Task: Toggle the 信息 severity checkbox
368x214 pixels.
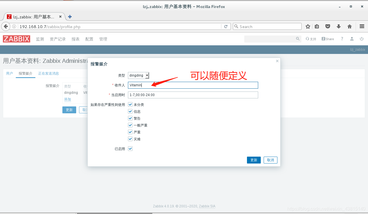Action: 130,111
